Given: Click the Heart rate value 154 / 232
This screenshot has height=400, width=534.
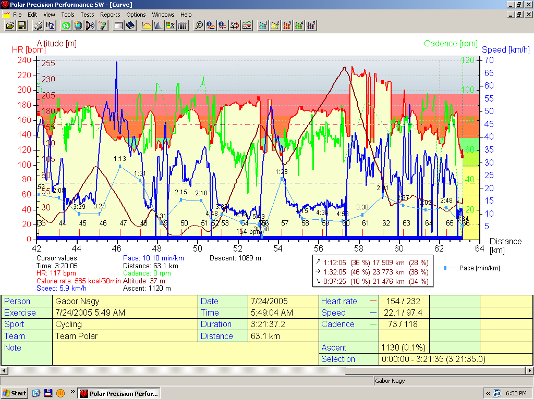Looking at the screenshot, I should (403, 302).
